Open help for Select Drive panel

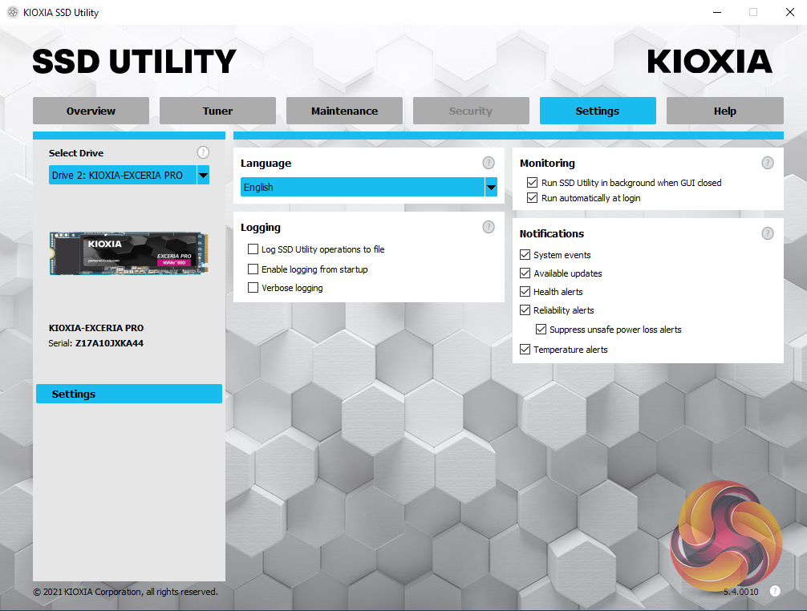point(203,152)
